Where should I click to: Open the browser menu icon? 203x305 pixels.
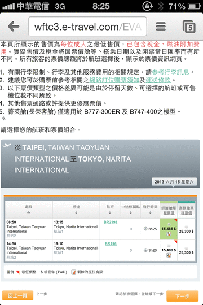pyautogui.click(x=161, y=26)
